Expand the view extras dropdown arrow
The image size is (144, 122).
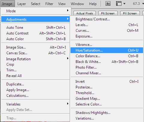pos(124,4)
